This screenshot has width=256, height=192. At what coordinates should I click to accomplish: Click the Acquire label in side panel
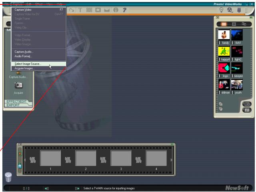tap(18, 93)
